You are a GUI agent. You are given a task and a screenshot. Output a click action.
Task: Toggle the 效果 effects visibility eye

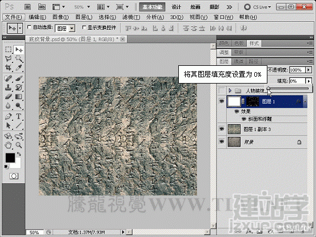click(237, 112)
